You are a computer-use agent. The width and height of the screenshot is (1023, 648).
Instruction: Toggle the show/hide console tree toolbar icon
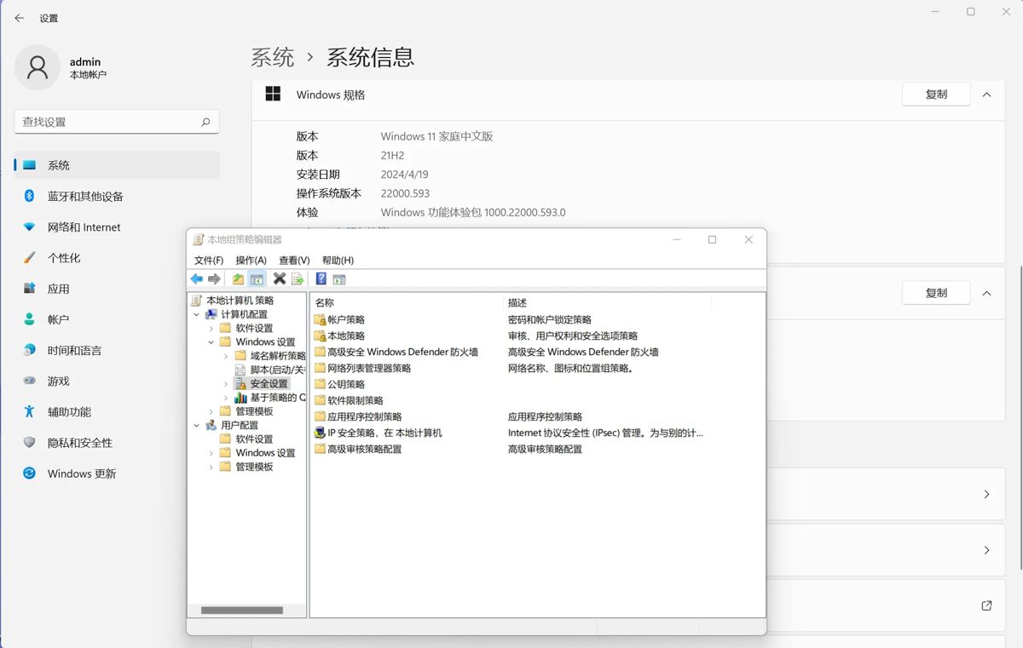click(257, 279)
